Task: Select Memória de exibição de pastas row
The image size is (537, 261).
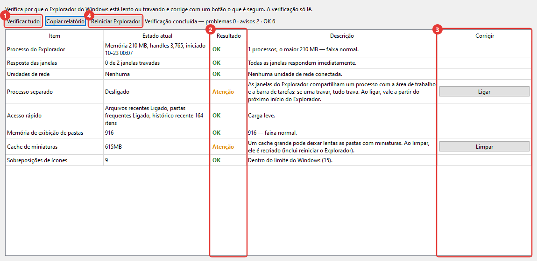Action: click(268, 132)
